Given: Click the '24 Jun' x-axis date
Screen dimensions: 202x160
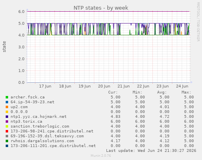Looking at the screenshot, I should (x=182, y=86).
